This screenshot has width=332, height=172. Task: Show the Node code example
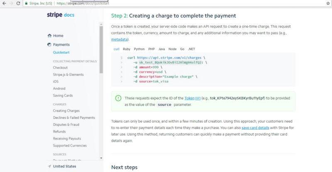pos(172,49)
